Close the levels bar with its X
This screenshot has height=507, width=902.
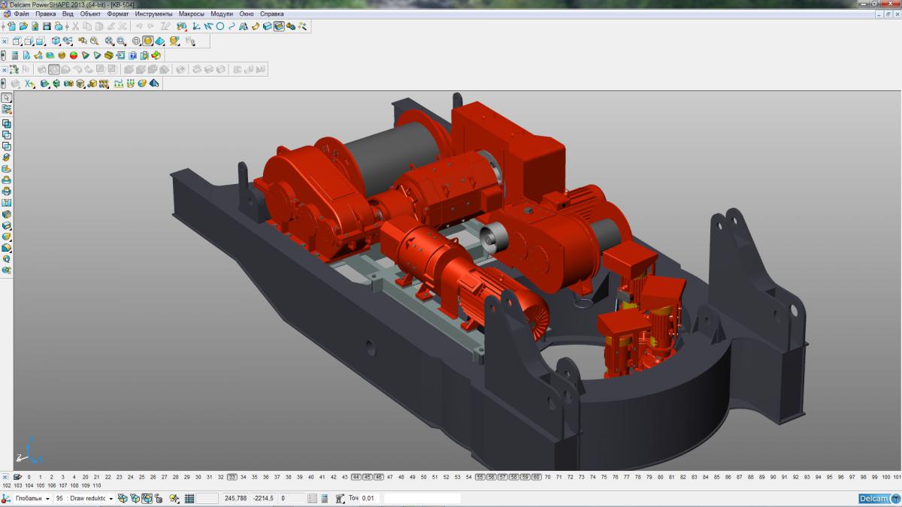(x=5, y=477)
